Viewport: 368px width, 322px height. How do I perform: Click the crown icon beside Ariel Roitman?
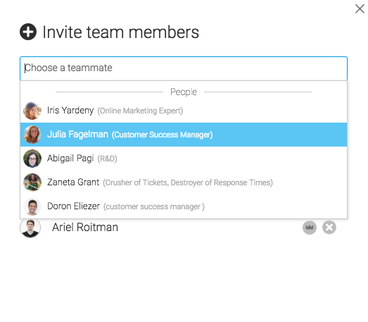(310, 228)
